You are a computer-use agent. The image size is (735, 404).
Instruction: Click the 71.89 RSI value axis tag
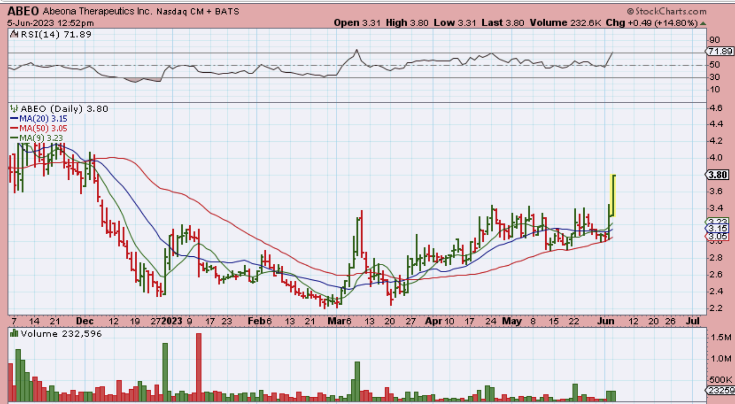pyautogui.click(x=720, y=51)
